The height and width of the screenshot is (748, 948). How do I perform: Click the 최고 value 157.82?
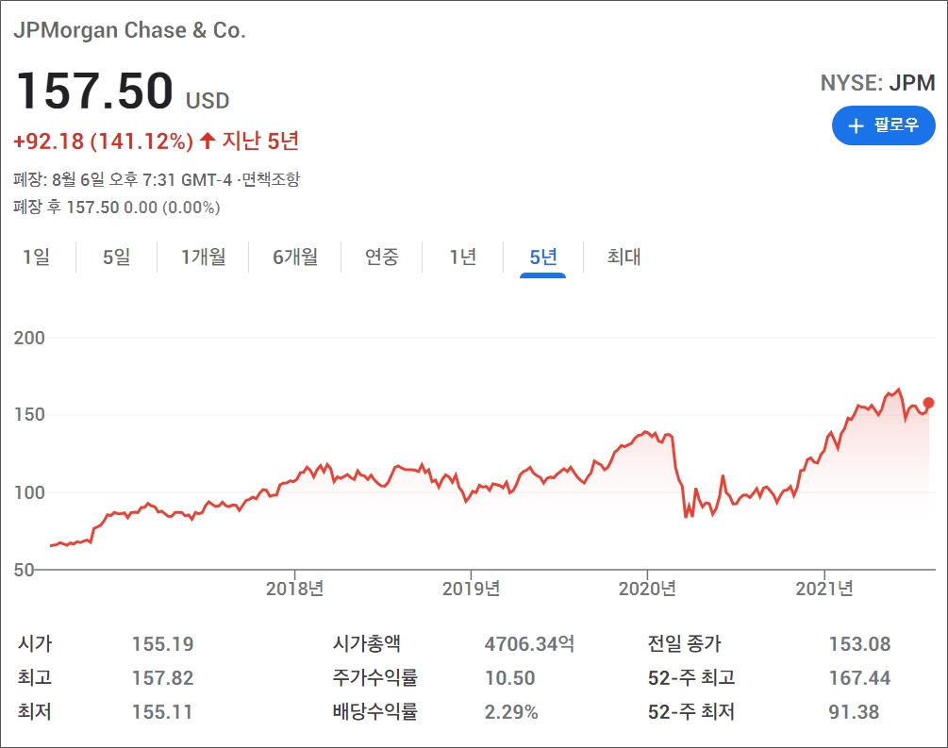162,678
